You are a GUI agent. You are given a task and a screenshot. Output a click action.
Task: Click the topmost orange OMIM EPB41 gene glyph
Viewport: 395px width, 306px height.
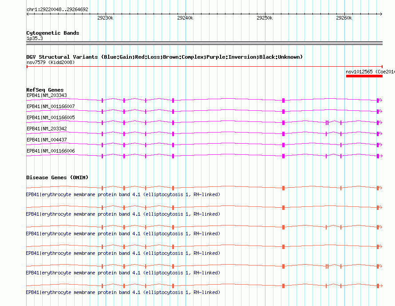(204, 188)
